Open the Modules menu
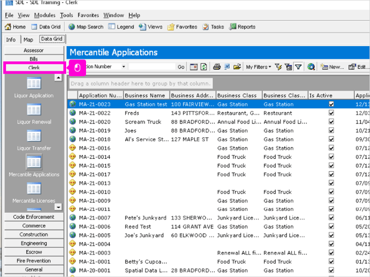 coord(45,16)
